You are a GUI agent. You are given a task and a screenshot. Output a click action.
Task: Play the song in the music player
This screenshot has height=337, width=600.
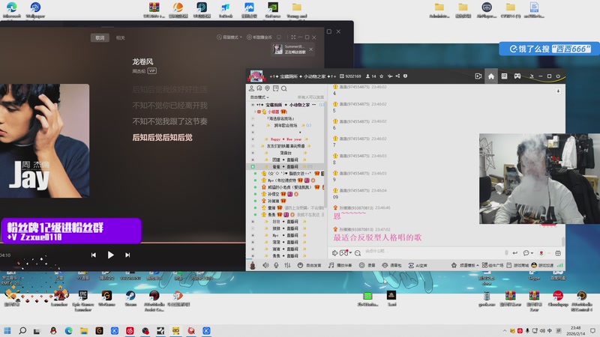coord(110,255)
